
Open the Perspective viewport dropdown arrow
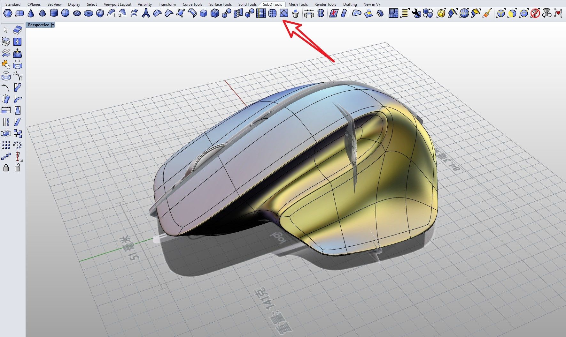[x=53, y=25]
